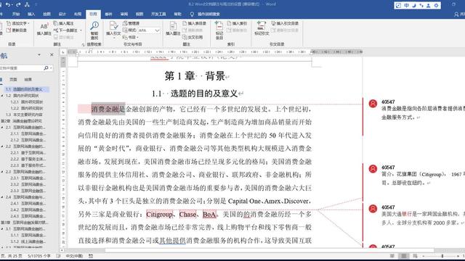465x261 pixels.
Task: Click the settings gear on the IME toolbar
Action: click(436, 5)
